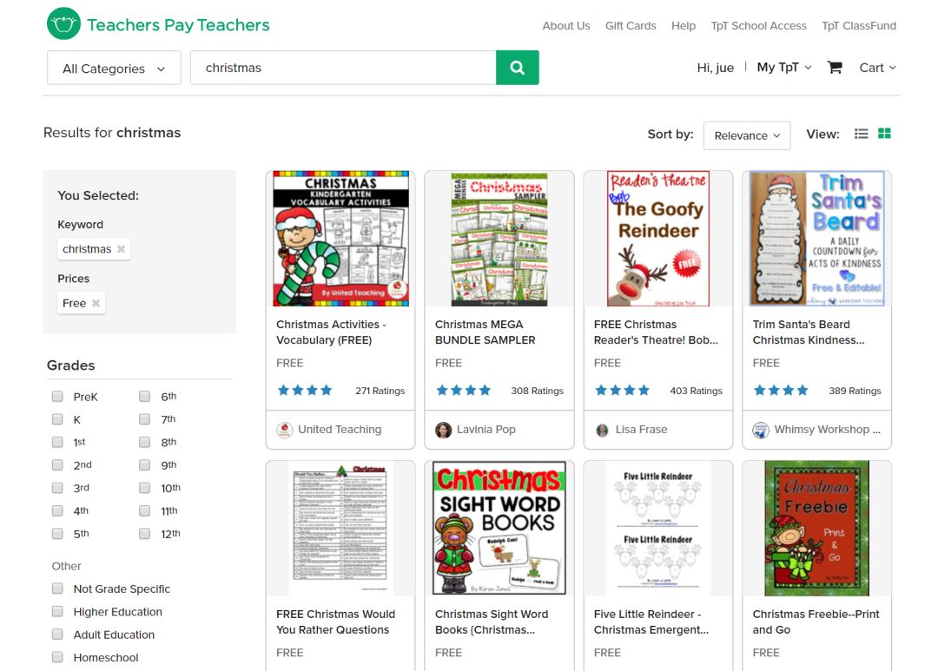
Task: Expand the Cart dropdown
Action: [x=877, y=68]
